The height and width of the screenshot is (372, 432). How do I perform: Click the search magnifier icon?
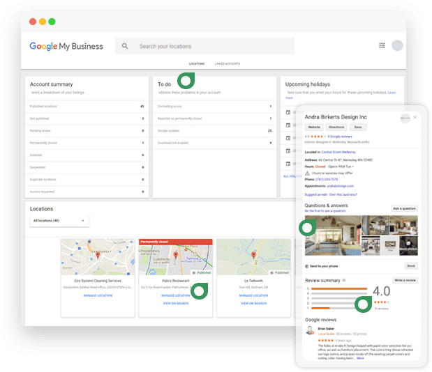(x=125, y=47)
